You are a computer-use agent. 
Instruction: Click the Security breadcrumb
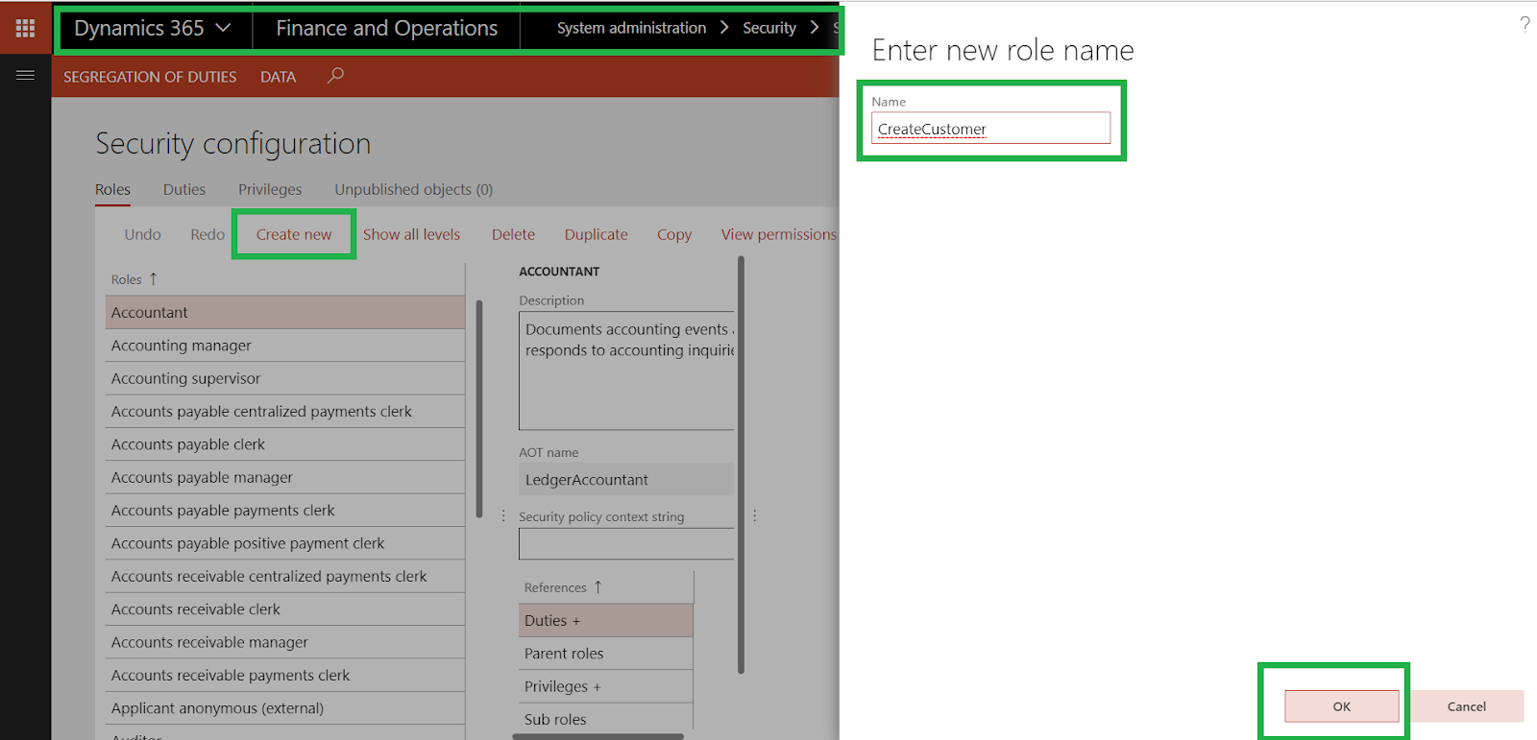coord(769,28)
